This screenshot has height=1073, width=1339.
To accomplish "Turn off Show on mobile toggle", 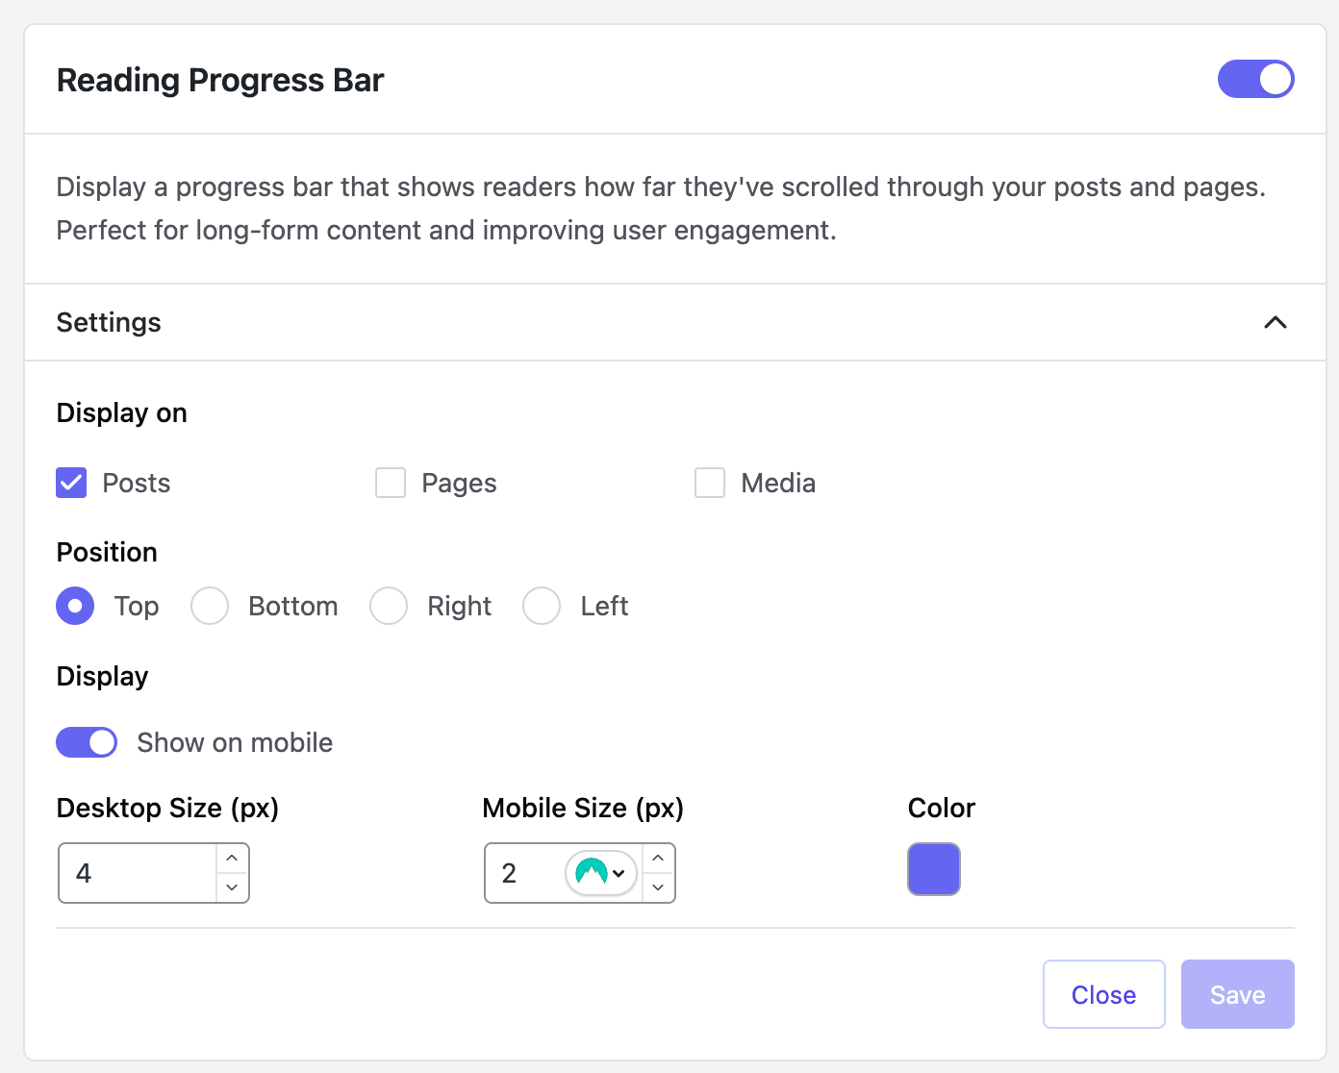I will [x=87, y=742].
